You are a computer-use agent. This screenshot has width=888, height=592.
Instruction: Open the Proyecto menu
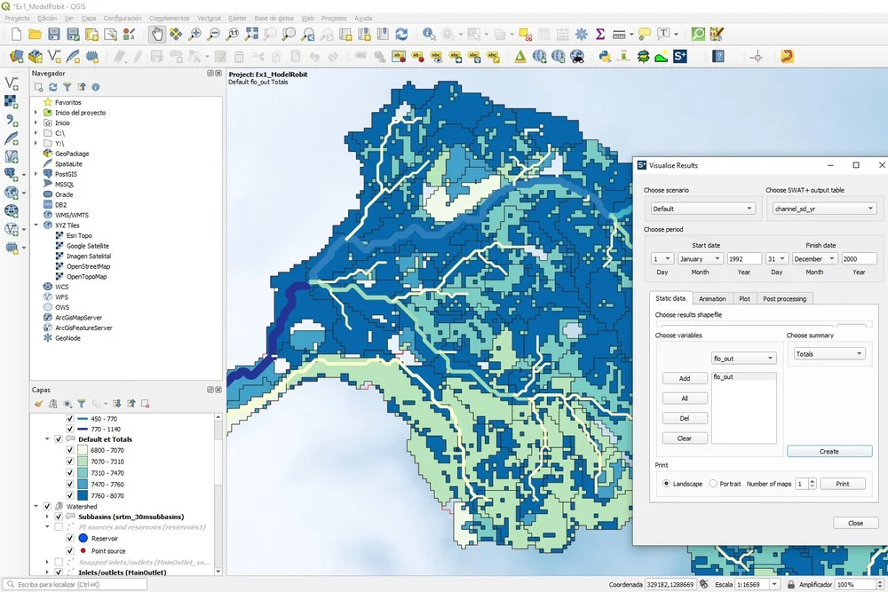click(17, 18)
